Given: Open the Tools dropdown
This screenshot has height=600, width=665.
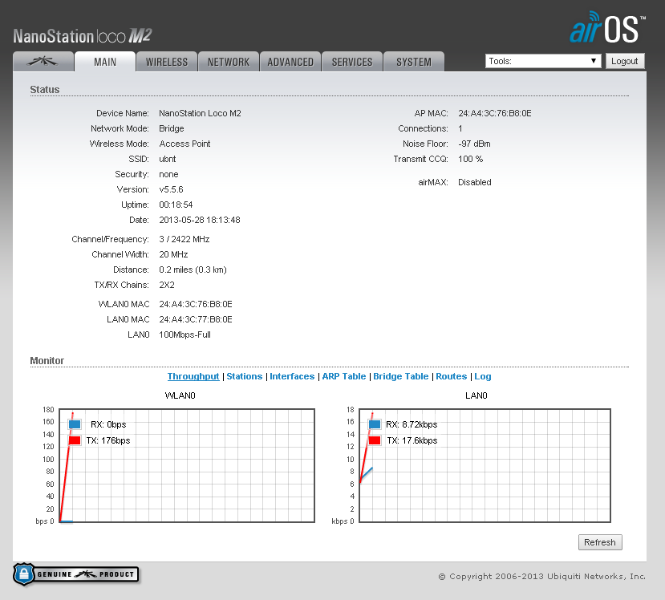Looking at the screenshot, I should [x=543, y=61].
